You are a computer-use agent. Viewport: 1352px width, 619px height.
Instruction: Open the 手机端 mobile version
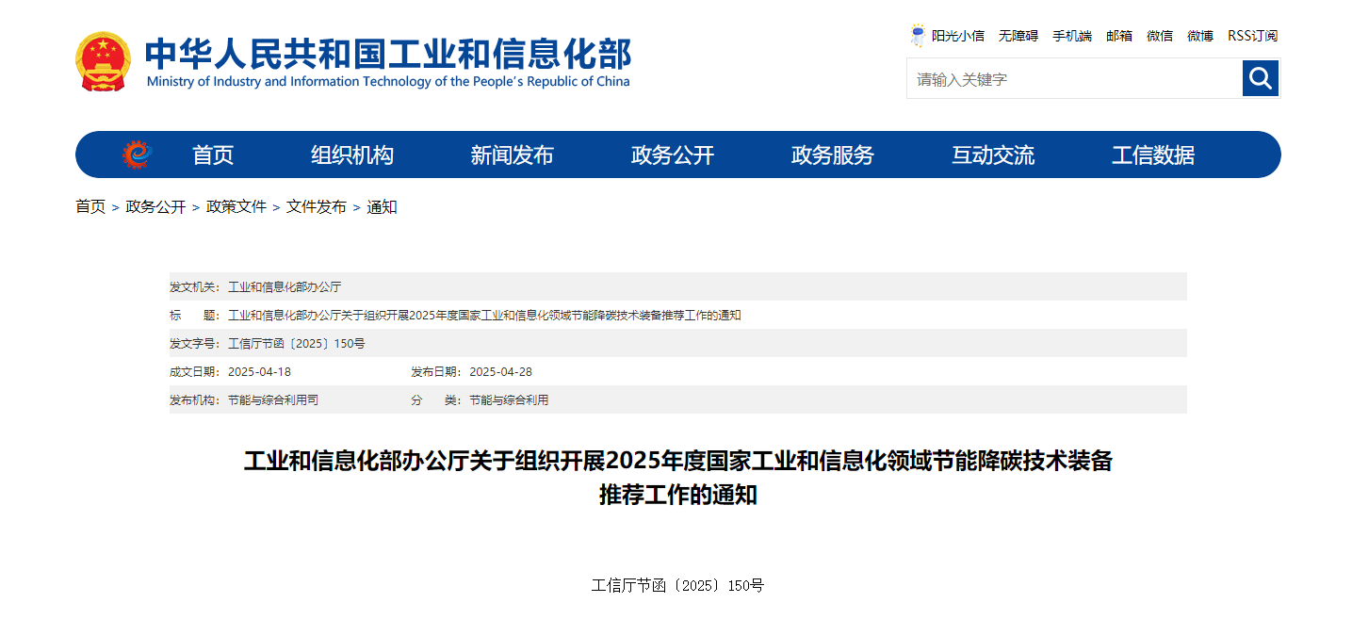coord(1072,36)
